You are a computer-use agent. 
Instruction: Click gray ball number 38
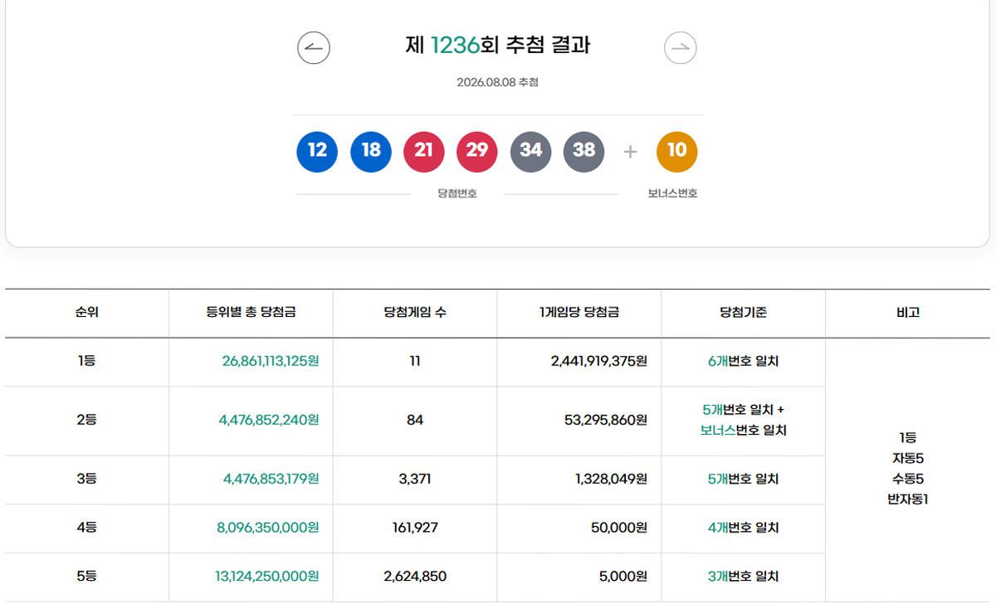coord(584,152)
